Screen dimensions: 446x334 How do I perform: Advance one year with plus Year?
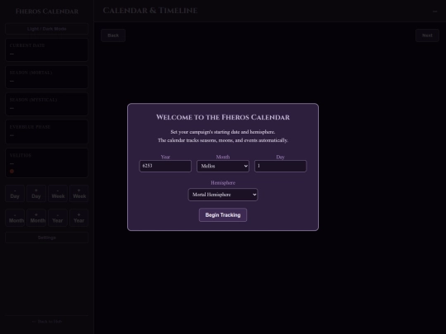coord(79,218)
